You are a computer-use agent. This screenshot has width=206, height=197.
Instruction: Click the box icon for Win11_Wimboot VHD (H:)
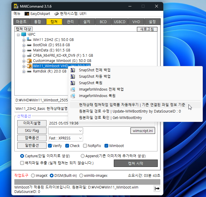(x=29, y=66)
